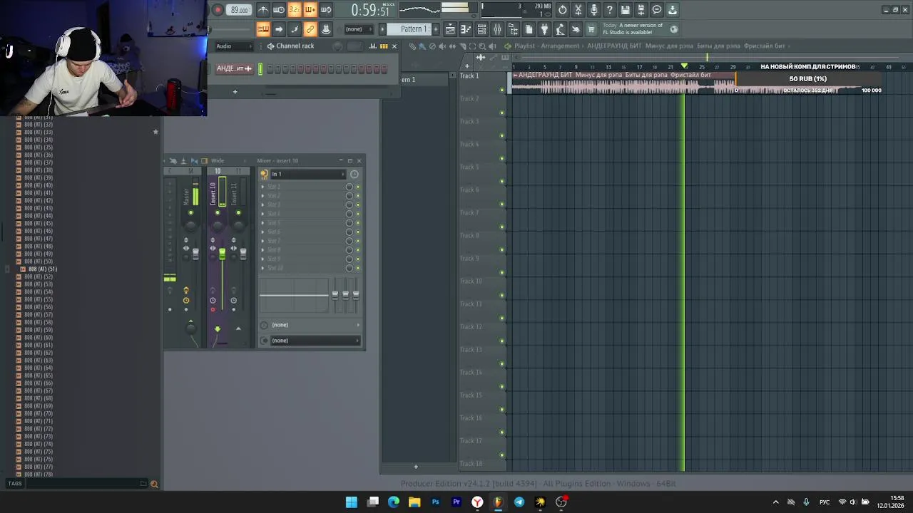The width and height of the screenshot is (913, 513).
Task: Select 808 (AT) (65) in the browser
Action: pos(39,375)
